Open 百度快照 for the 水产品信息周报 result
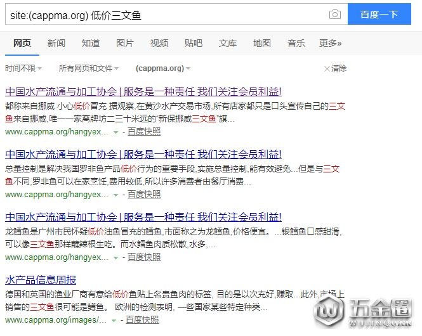This screenshot has height=336, width=422. click(x=142, y=320)
